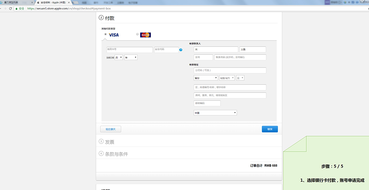Open the expiry month (月) dropdown
This screenshot has height=190, width=369.
click(x=118, y=58)
